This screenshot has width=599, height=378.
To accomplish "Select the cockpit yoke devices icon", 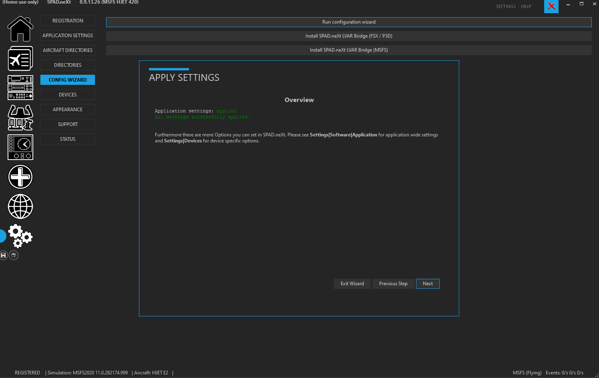I will [x=20, y=118].
